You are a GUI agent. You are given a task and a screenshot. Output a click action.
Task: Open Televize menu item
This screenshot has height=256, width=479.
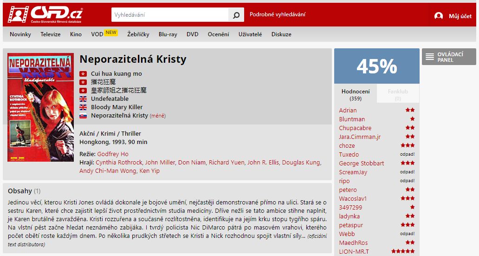[x=51, y=34]
